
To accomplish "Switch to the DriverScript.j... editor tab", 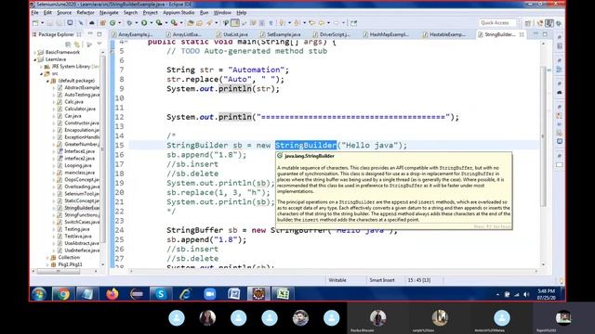I will (334, 34).
